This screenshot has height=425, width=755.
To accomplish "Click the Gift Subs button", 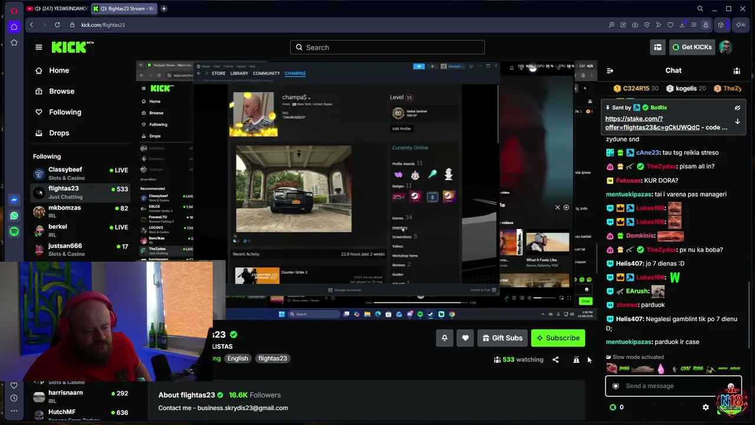I will (x=503, y=338).
